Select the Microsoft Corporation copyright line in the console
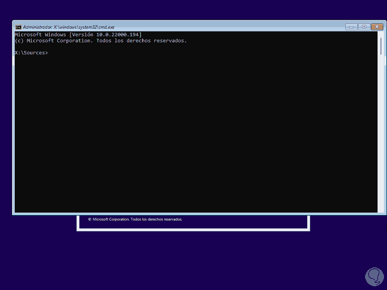 (x=101, y=41)
